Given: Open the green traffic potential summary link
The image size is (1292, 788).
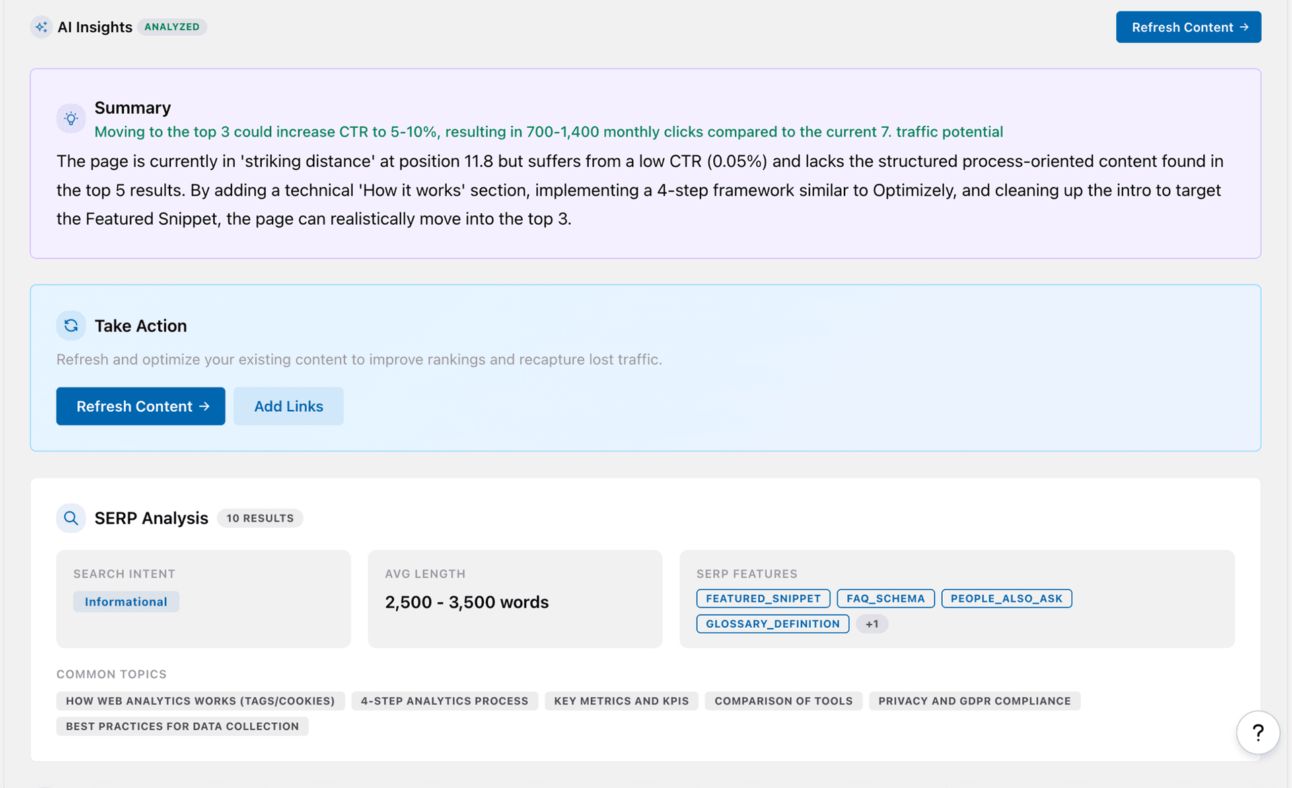Looking at the screenshot, I should click(x=548, y=132).
